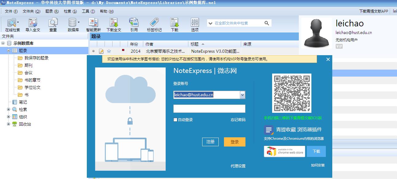
Task: Click the orange 登录 login button
Action: [x=235, y=142]
